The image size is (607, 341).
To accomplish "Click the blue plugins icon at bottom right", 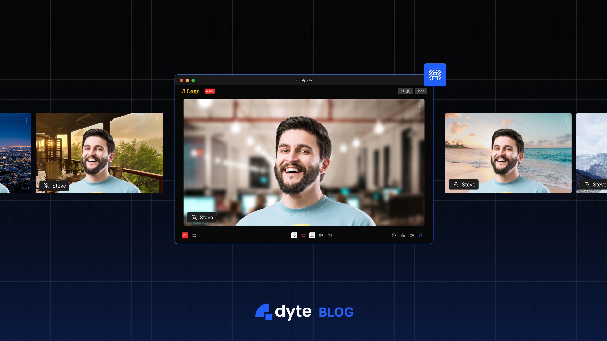I will (x=420, y=236).
